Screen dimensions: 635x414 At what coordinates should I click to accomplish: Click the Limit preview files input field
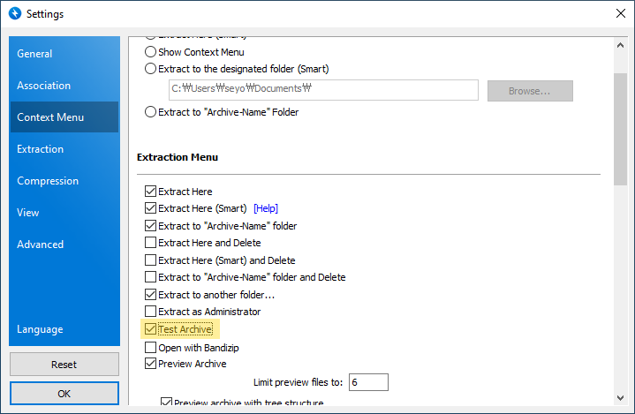point(367,382)
